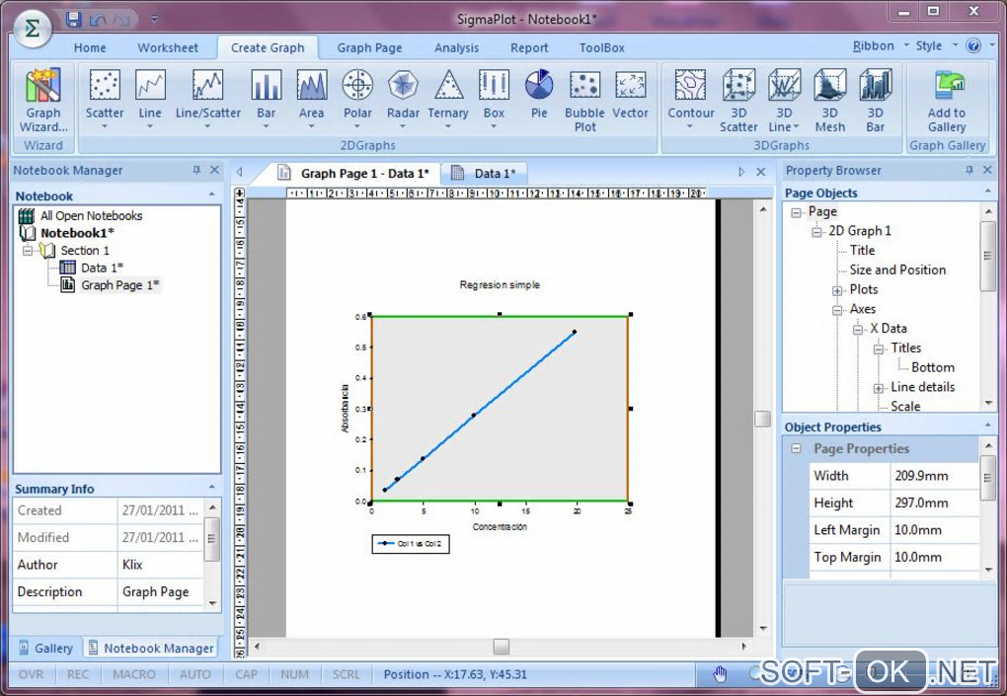The height and width of the screenshot is (696, 1007).
Task: Pin the Notebook Manager panel
Action: click(x=196, y=170)
